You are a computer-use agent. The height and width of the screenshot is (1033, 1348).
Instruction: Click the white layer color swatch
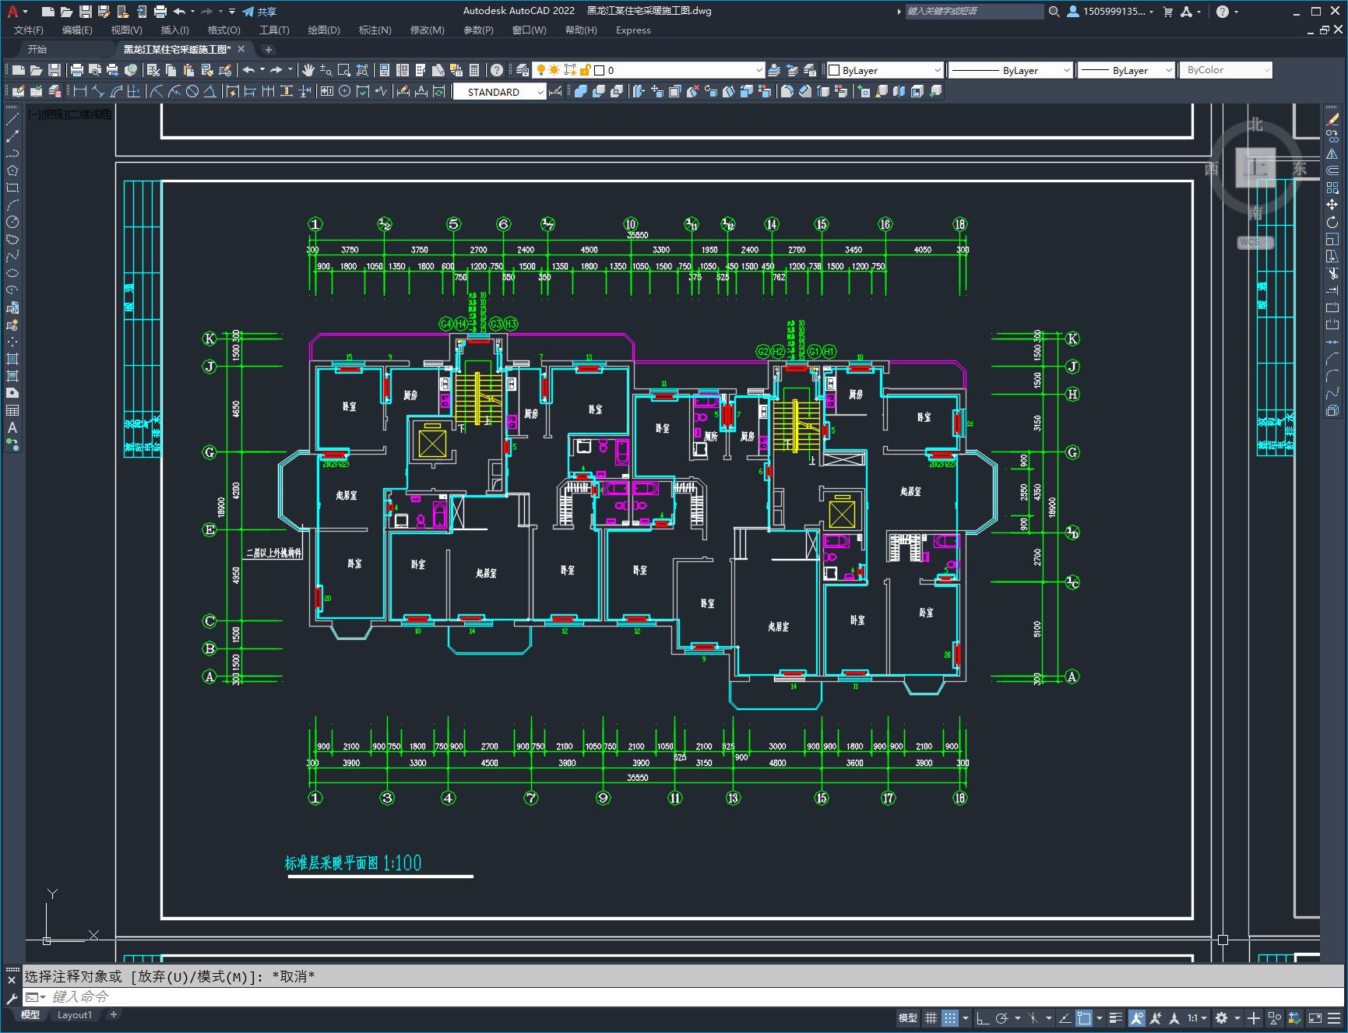[x=600, y=70]
